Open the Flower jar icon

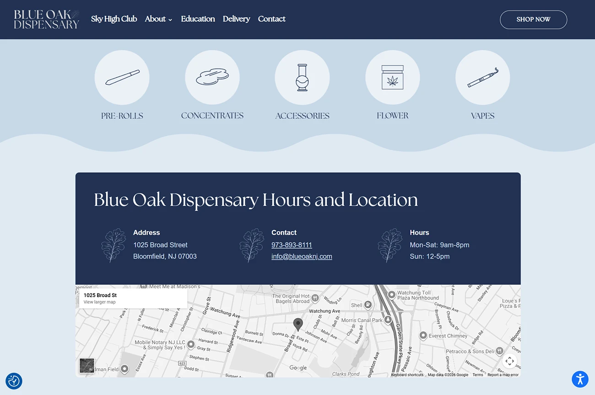[x=392, y=77]
